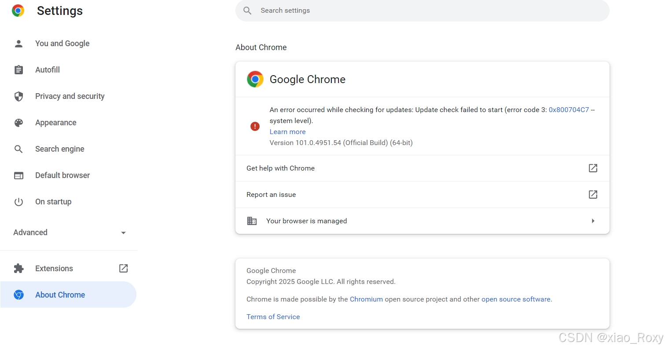Open the open source software link
This screenshot has height=349, width=665.
pos(516,299)
